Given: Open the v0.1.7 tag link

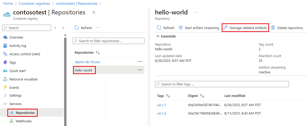Looking at the screenshot, I should pos(161,105).
